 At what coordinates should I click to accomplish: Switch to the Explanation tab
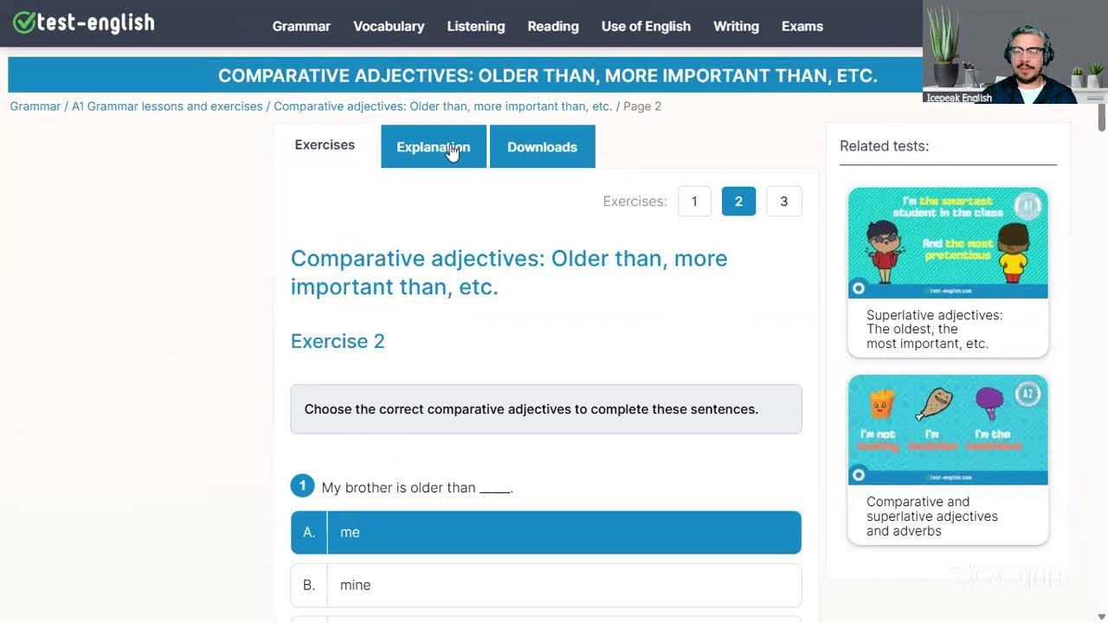433,147
